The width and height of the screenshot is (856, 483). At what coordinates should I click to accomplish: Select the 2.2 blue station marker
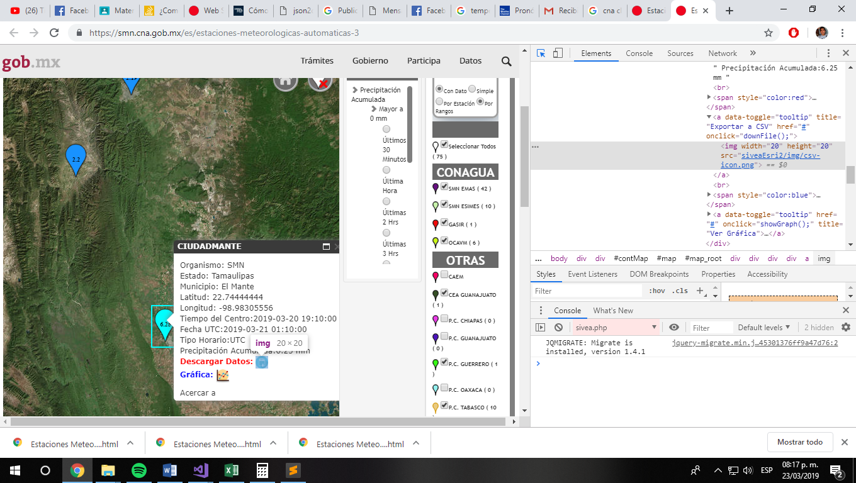point(76,160)
